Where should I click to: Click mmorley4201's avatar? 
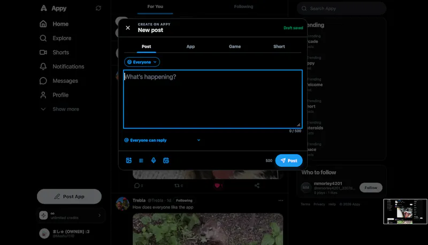306,188
